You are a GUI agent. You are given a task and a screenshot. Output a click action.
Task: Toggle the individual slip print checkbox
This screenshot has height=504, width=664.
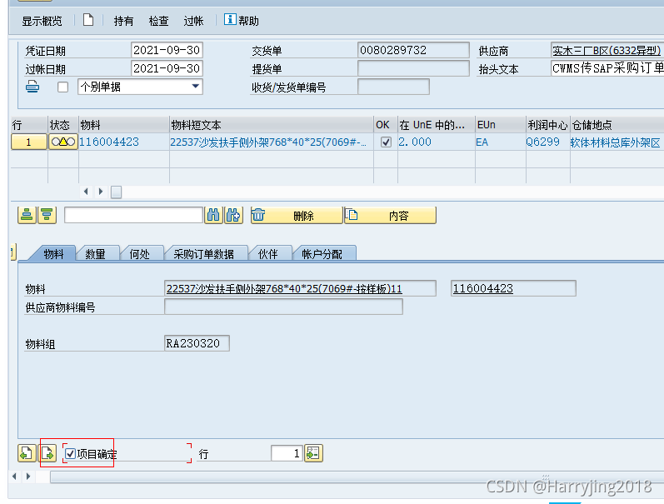click(x=62, y=87)
